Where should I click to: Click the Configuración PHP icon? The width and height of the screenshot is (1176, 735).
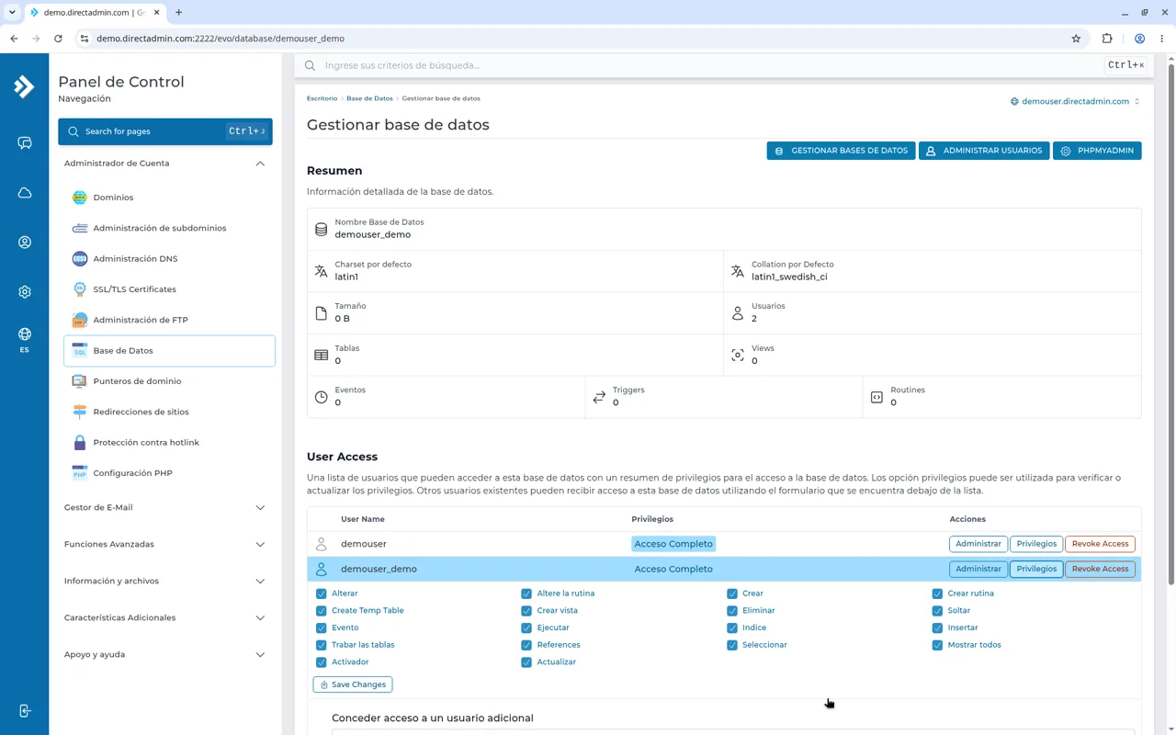[x=80, y=473]
